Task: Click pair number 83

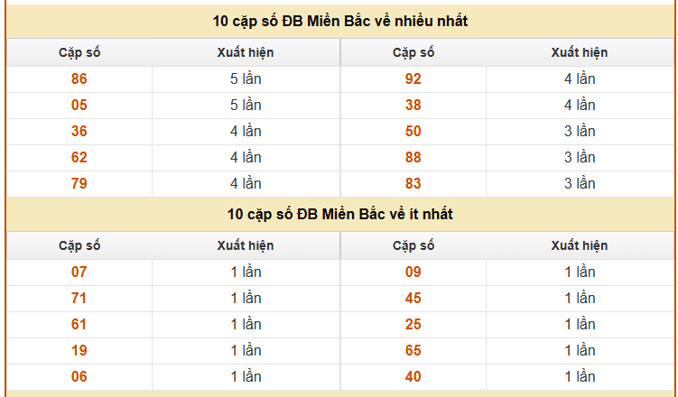Action: (x=413, y=183)
